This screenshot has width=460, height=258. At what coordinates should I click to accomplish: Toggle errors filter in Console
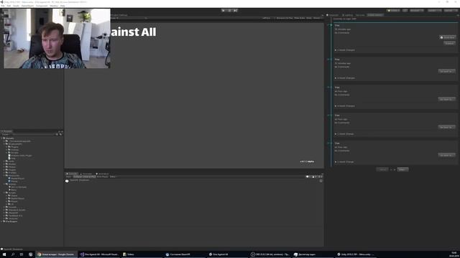pyautogui.click(x=320, y=177)
